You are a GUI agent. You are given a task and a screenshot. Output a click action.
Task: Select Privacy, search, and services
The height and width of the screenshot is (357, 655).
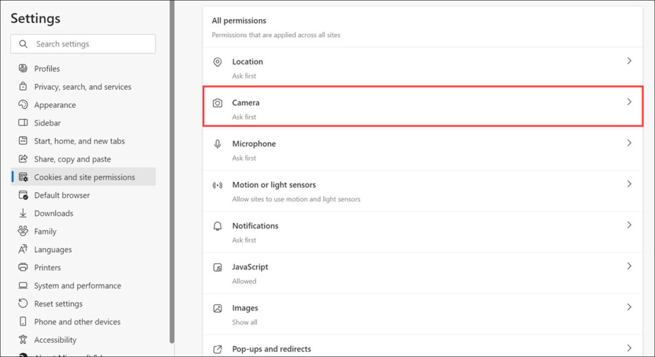[x=83, y=87]
